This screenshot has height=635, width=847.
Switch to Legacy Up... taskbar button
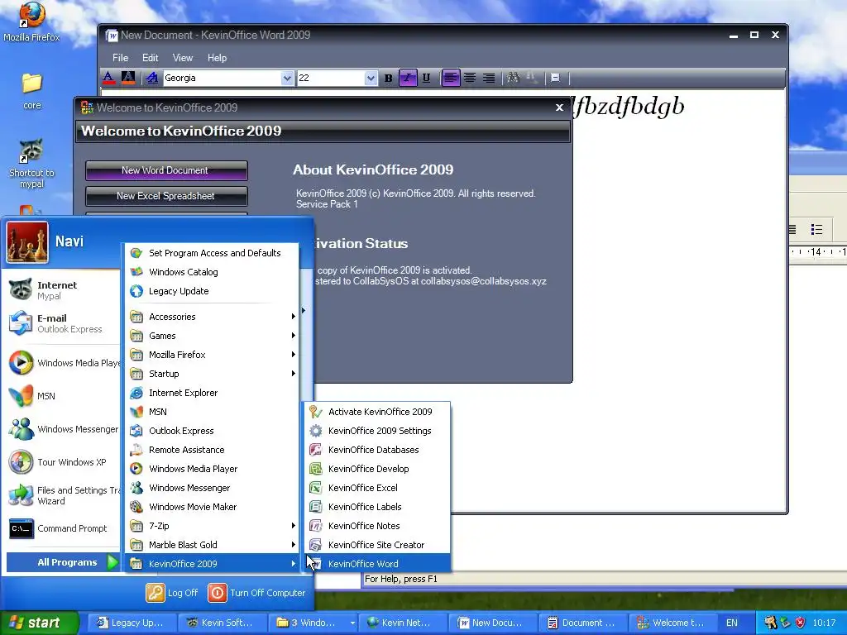coord(132,623)
